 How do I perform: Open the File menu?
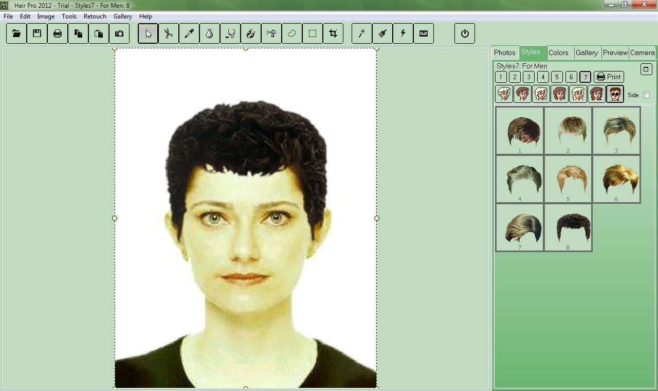(x=8, y=16)
